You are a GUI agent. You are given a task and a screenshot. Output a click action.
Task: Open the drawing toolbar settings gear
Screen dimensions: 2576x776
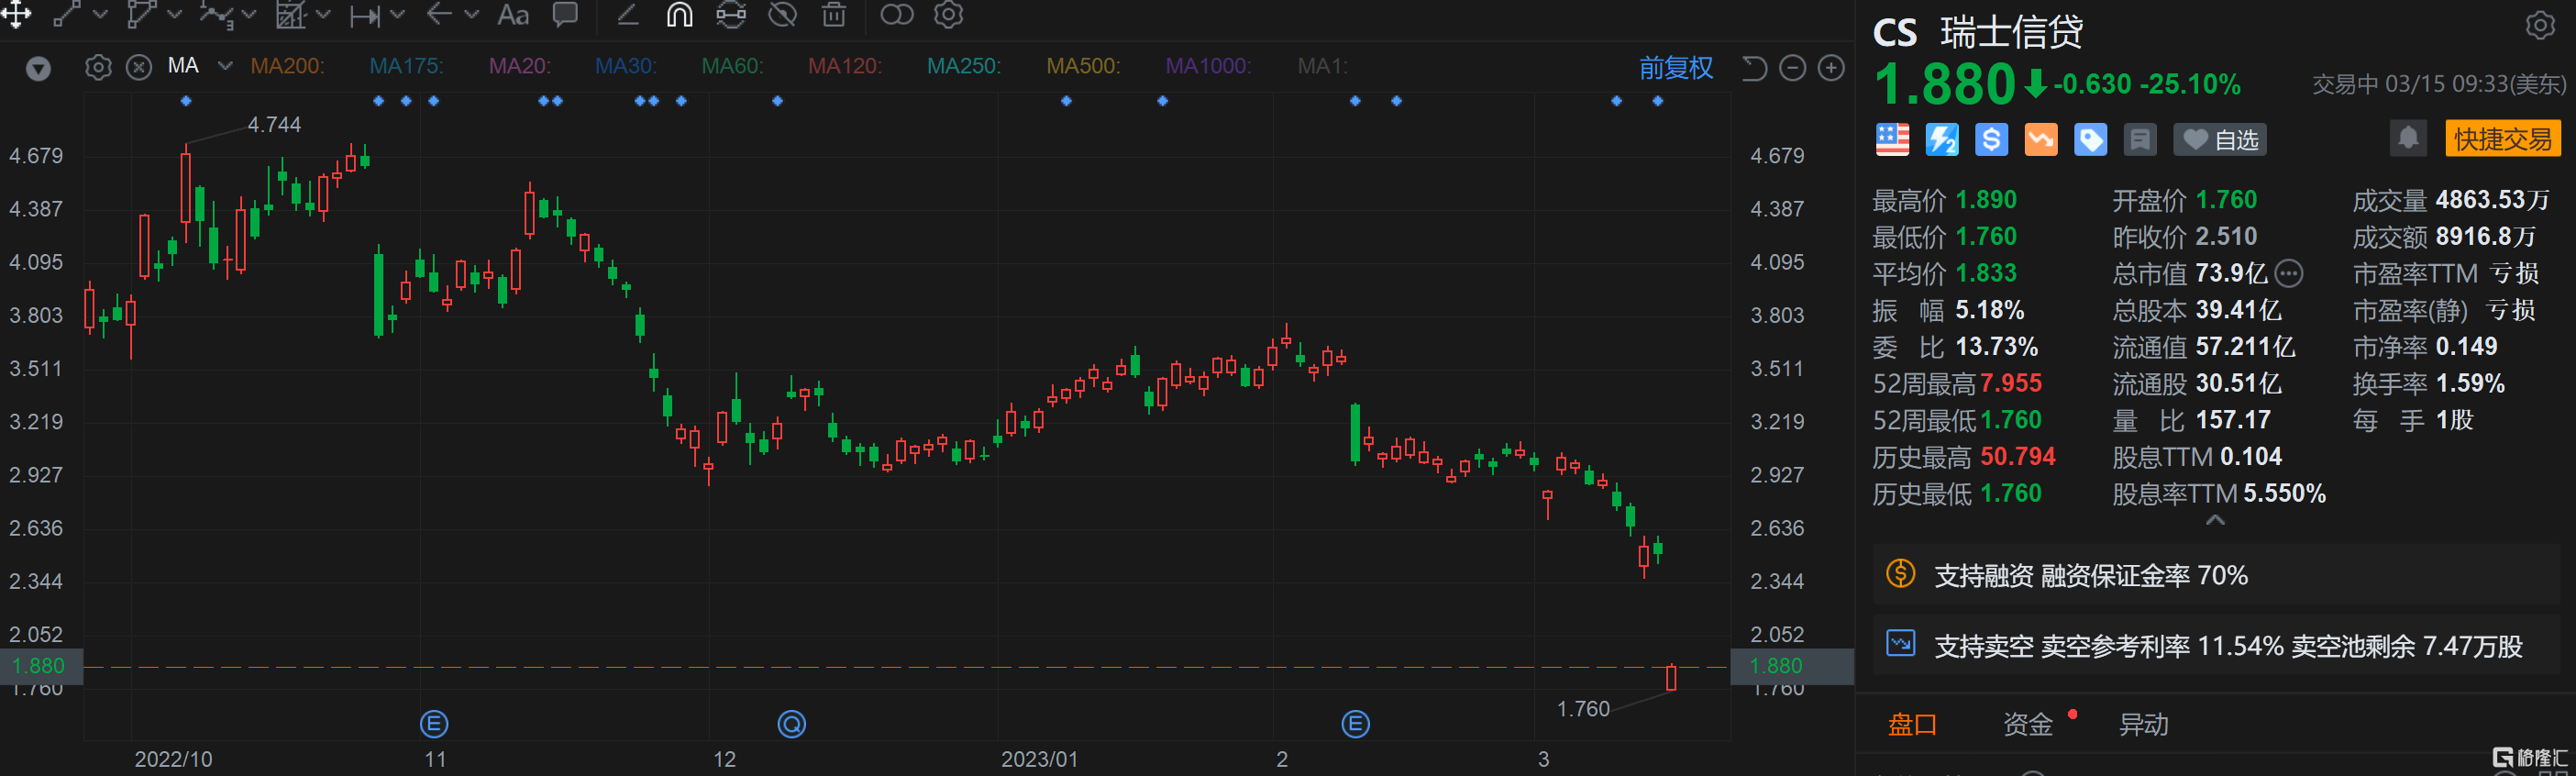[x=948, y=14]
